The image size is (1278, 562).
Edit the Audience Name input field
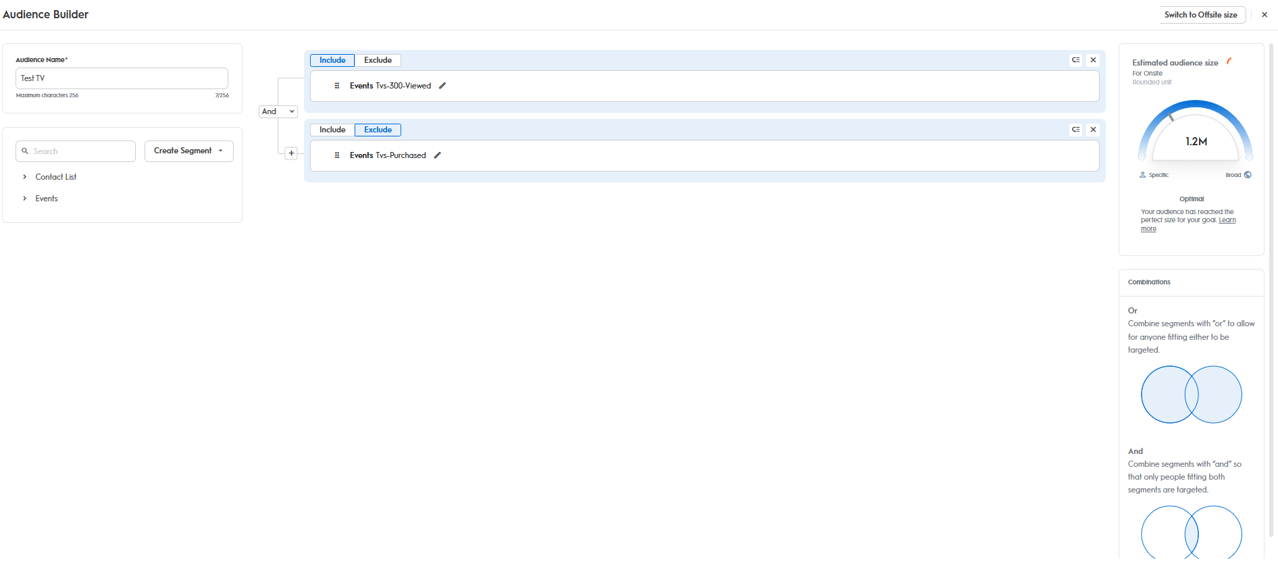coord(122,78)
